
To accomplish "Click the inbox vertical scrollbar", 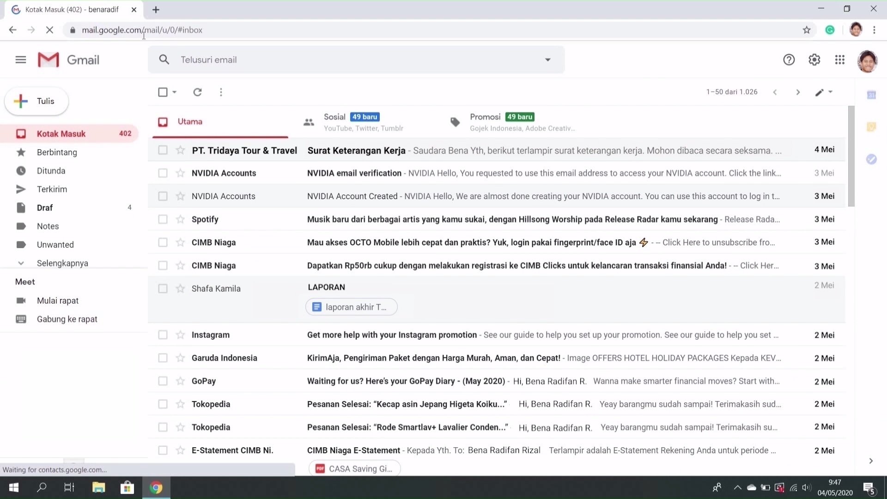I will 851,156.
